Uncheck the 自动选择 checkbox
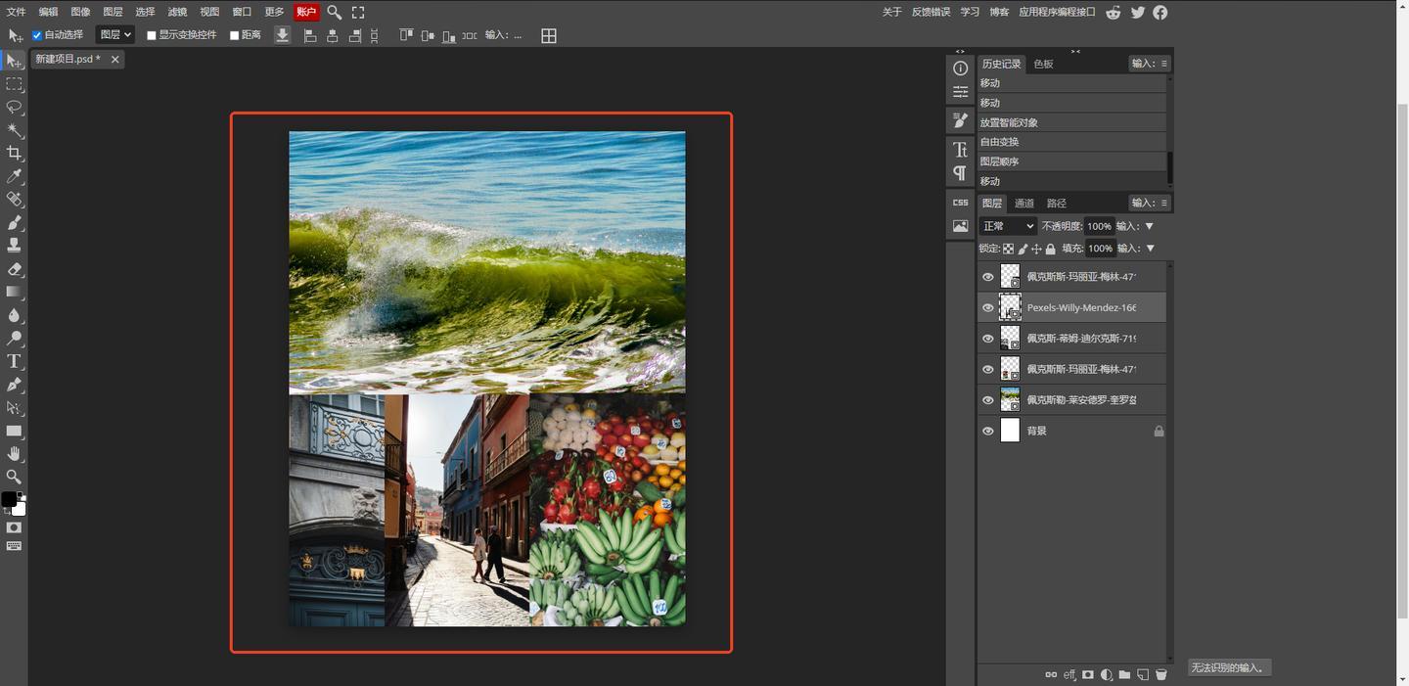This screenshot has width=1409, height=686. 37,35
